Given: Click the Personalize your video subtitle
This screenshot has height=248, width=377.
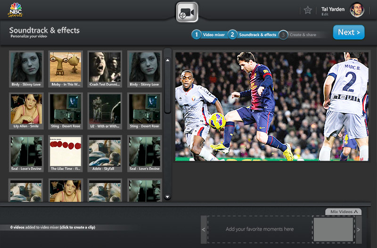Looking at the screenshot, I should click(29, 36).
